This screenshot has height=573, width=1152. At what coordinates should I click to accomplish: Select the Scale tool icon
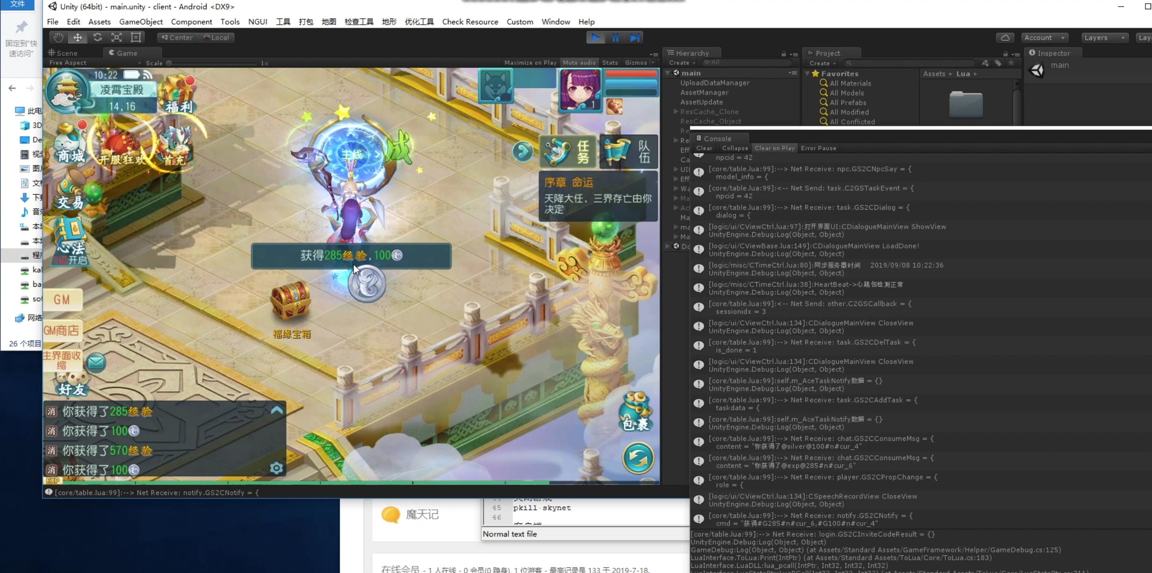point(116,37)
